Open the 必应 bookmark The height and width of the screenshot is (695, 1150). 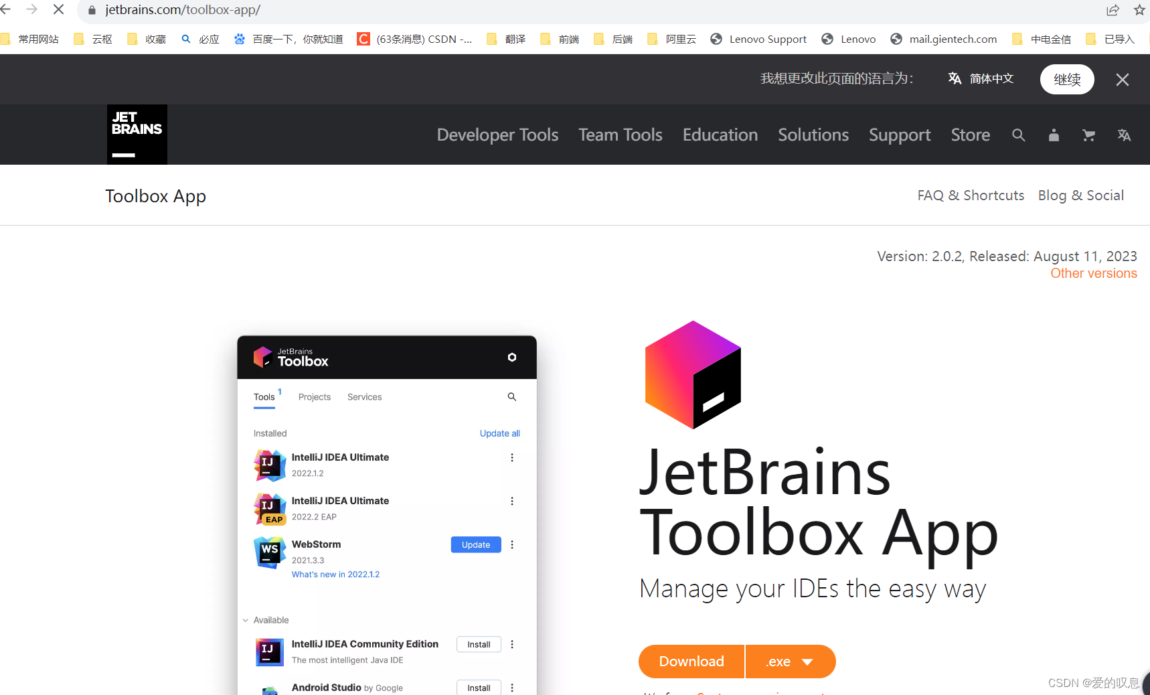point(201,40)
